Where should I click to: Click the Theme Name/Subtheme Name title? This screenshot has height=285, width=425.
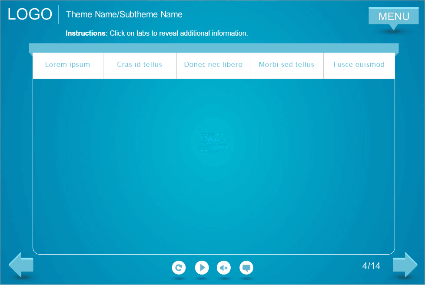point(124,14)
